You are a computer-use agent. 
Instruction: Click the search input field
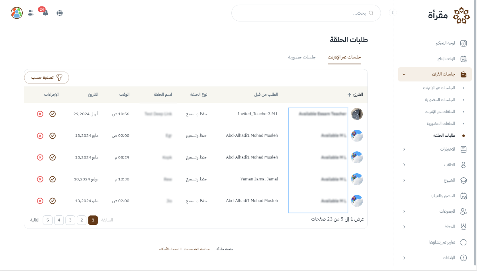coord(303,13)
